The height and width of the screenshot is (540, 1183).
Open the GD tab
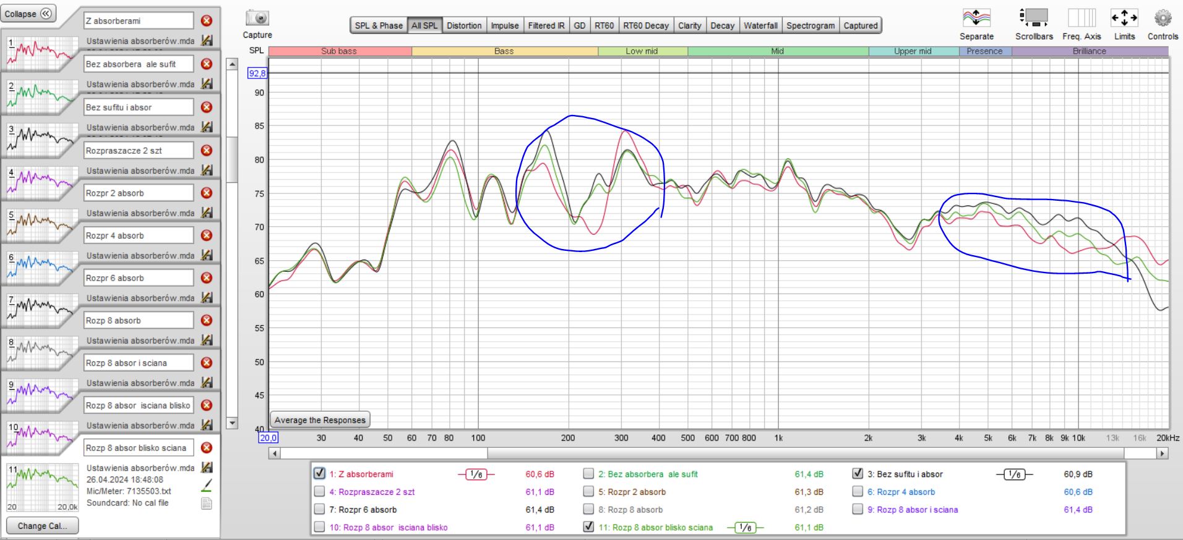pos(580,25)
